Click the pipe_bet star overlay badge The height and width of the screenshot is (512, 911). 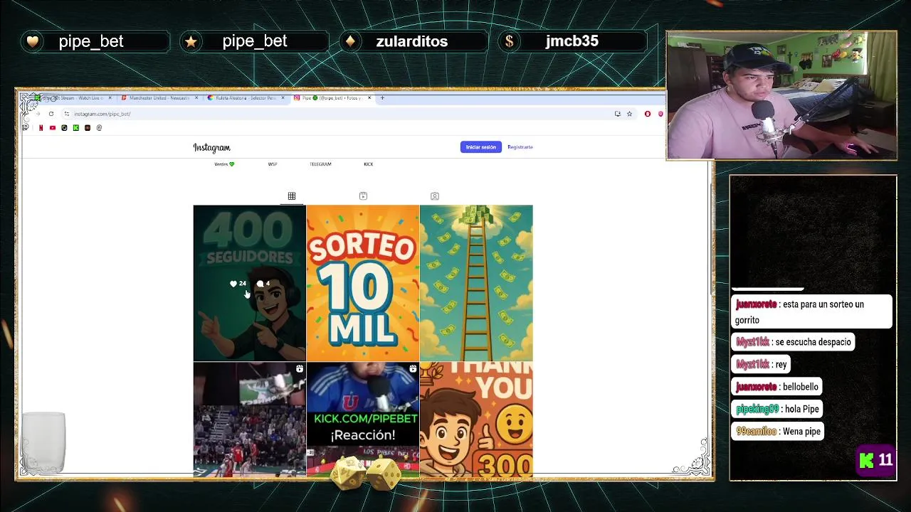[255, 41]
